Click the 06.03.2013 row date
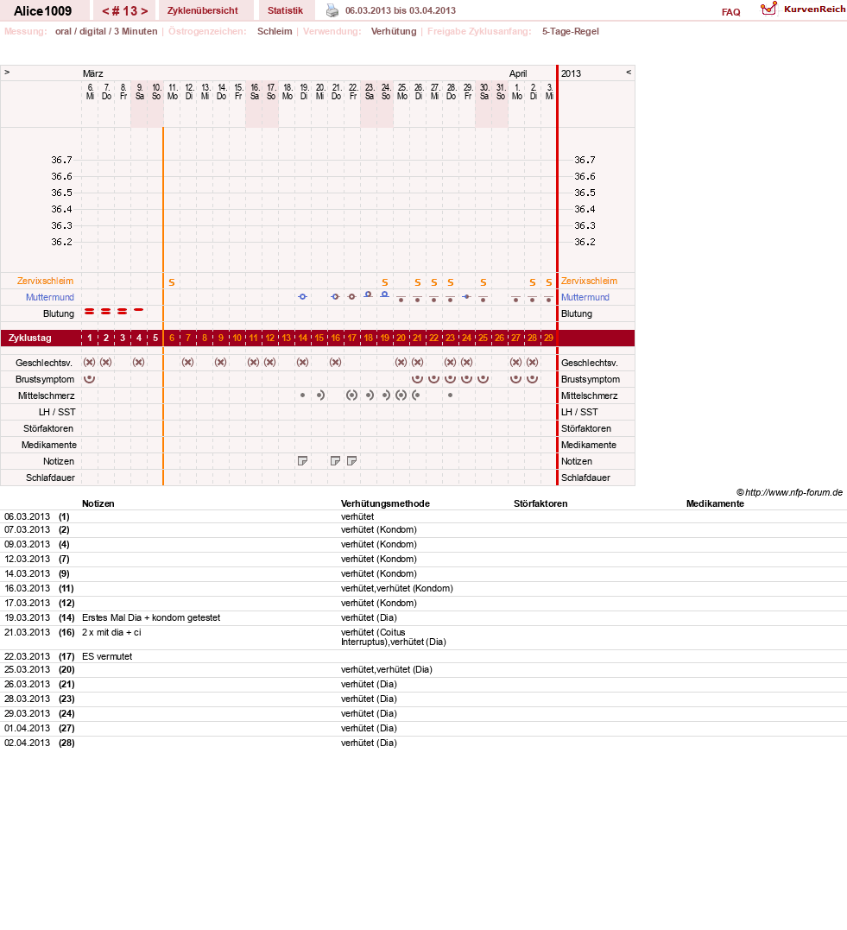 [x=28, y=516]
